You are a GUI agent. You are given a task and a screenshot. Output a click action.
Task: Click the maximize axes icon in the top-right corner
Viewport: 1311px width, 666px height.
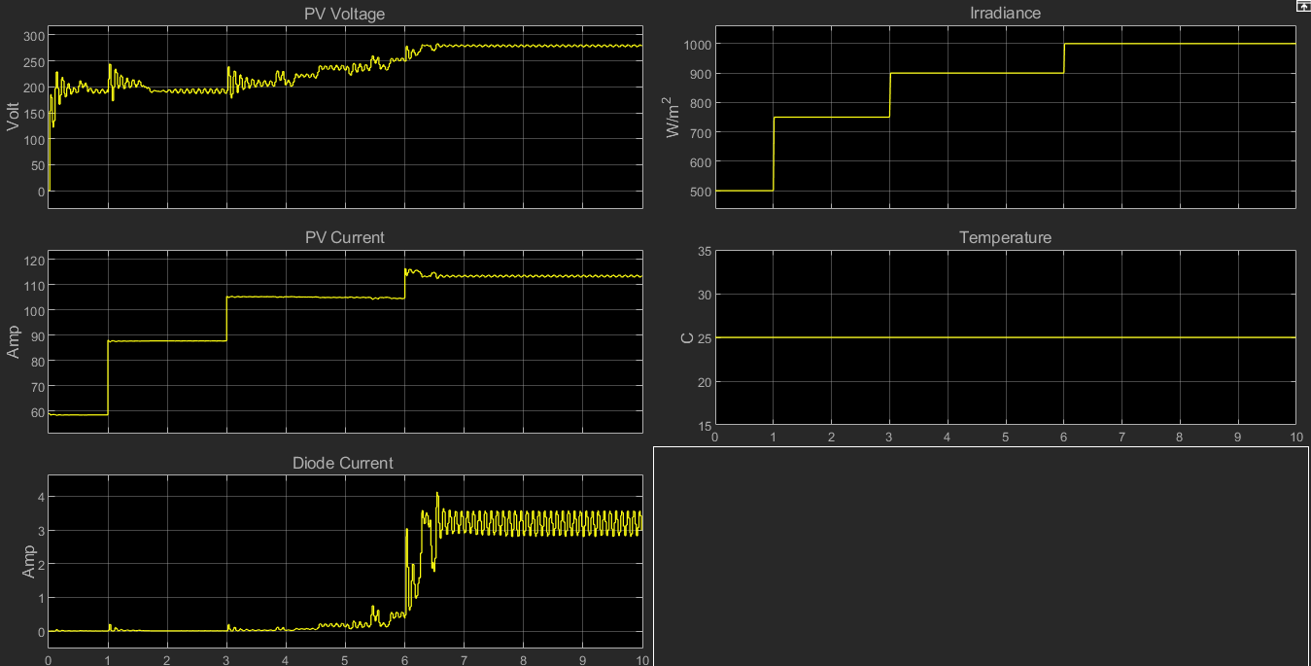pyautogui.click(x=1303, y=6)
